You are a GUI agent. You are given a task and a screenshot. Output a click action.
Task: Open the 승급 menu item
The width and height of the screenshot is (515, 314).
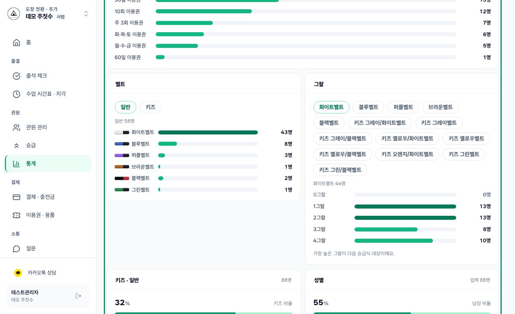point(48,145)
